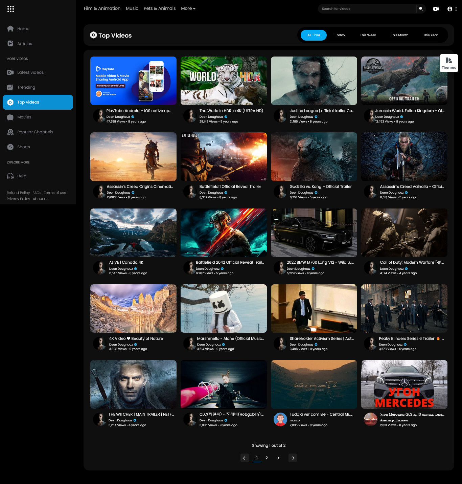Click 'Assassin's Creed Origins Cinemati...' title
Viewport: 462px width, 484px height.
(x=140, y=186)
